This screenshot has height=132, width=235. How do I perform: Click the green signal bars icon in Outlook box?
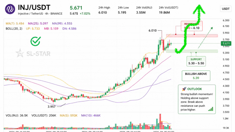(211, 109)
